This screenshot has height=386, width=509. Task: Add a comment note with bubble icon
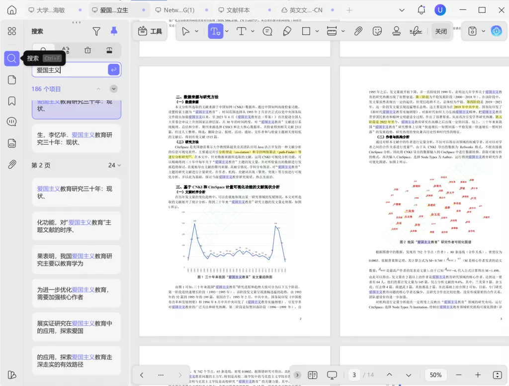(x=267, y=31)
